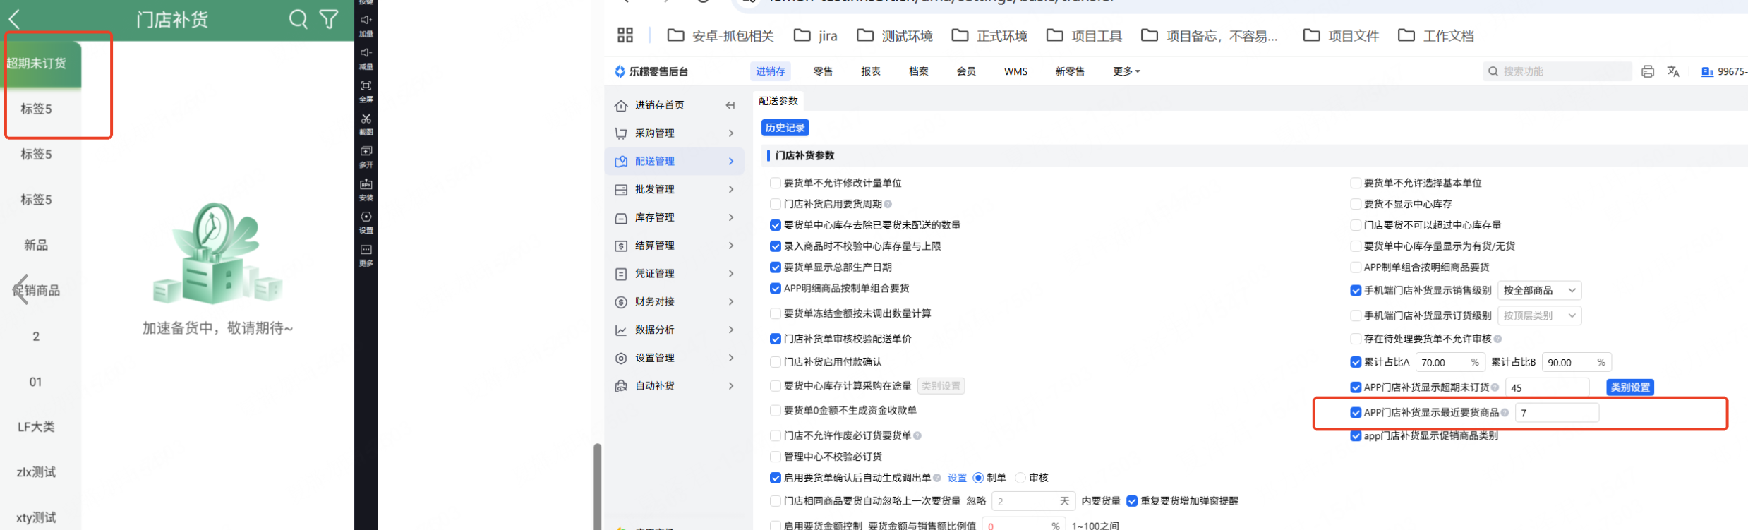Click the 结算管理 sidebar icon
Screen dimensions: 1748x530
click(621, 246)
